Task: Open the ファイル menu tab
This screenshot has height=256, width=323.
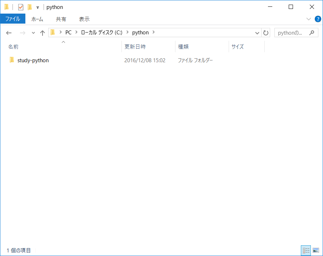Action: [13, 19]
